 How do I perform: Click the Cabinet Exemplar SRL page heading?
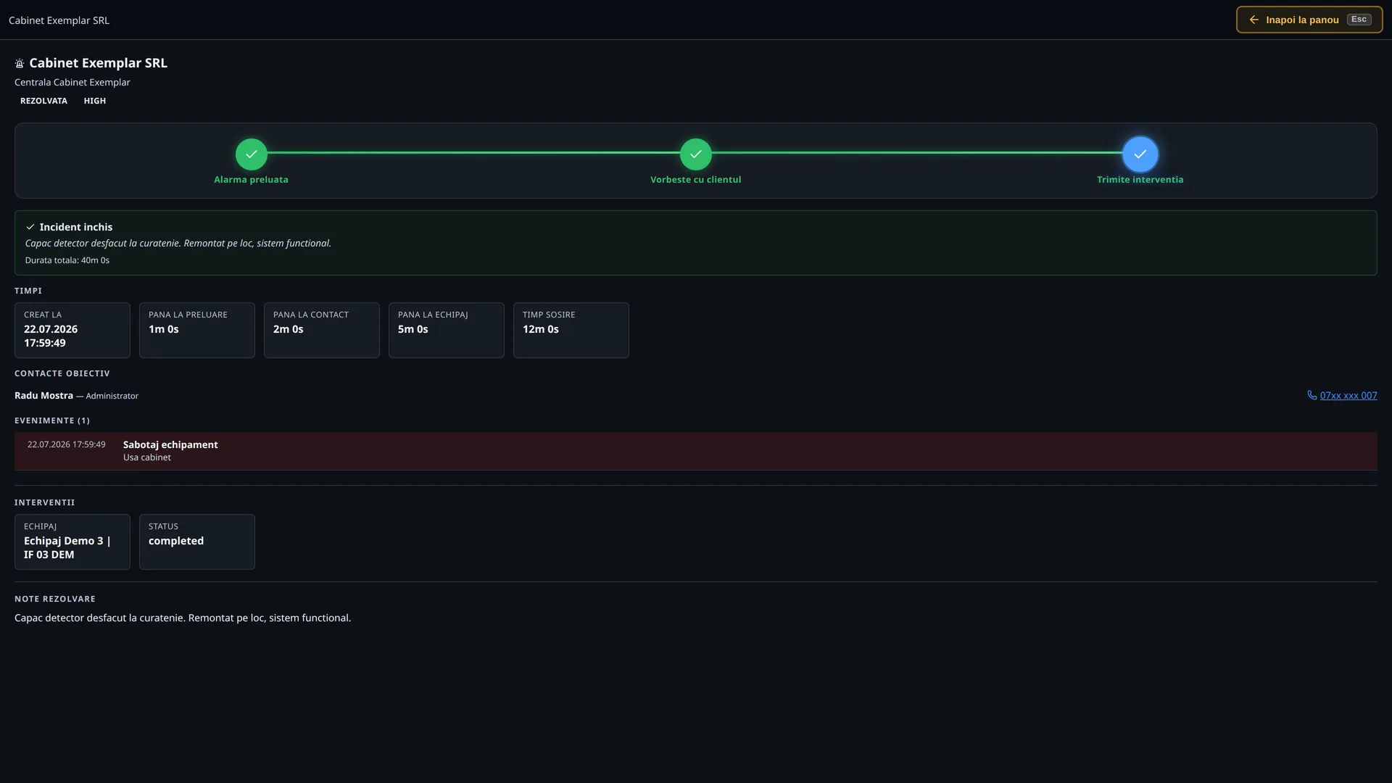pos(98,63)
